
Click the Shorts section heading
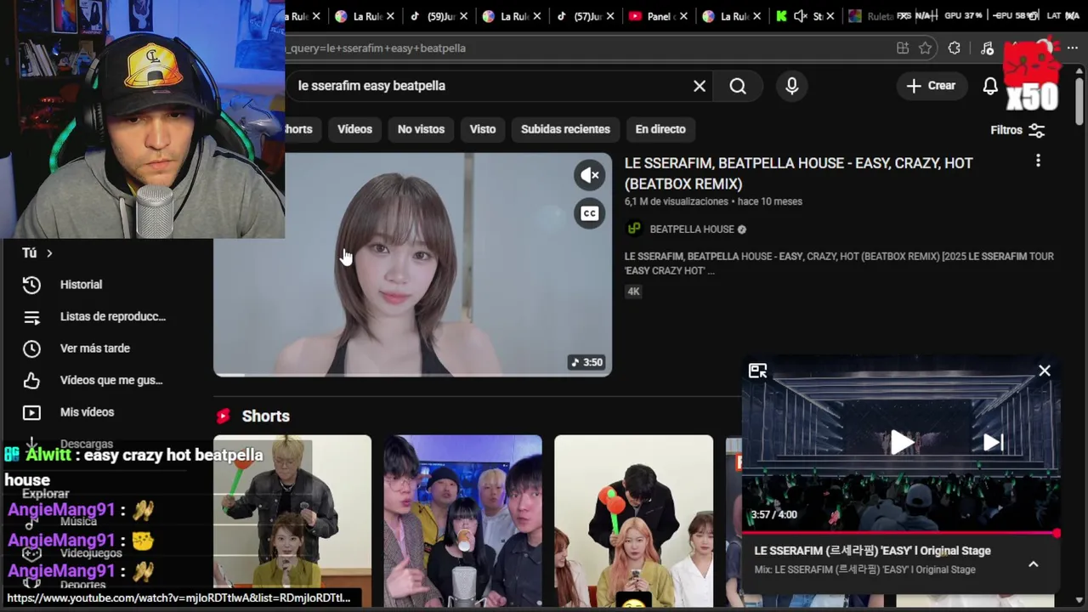click(x=265, y=416)
